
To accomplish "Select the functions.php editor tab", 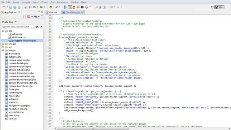I will [x=73, y=12].
